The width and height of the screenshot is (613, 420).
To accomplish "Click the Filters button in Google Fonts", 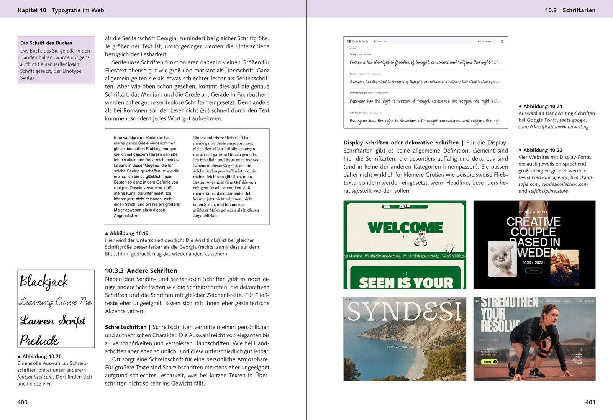I will 353,49.
